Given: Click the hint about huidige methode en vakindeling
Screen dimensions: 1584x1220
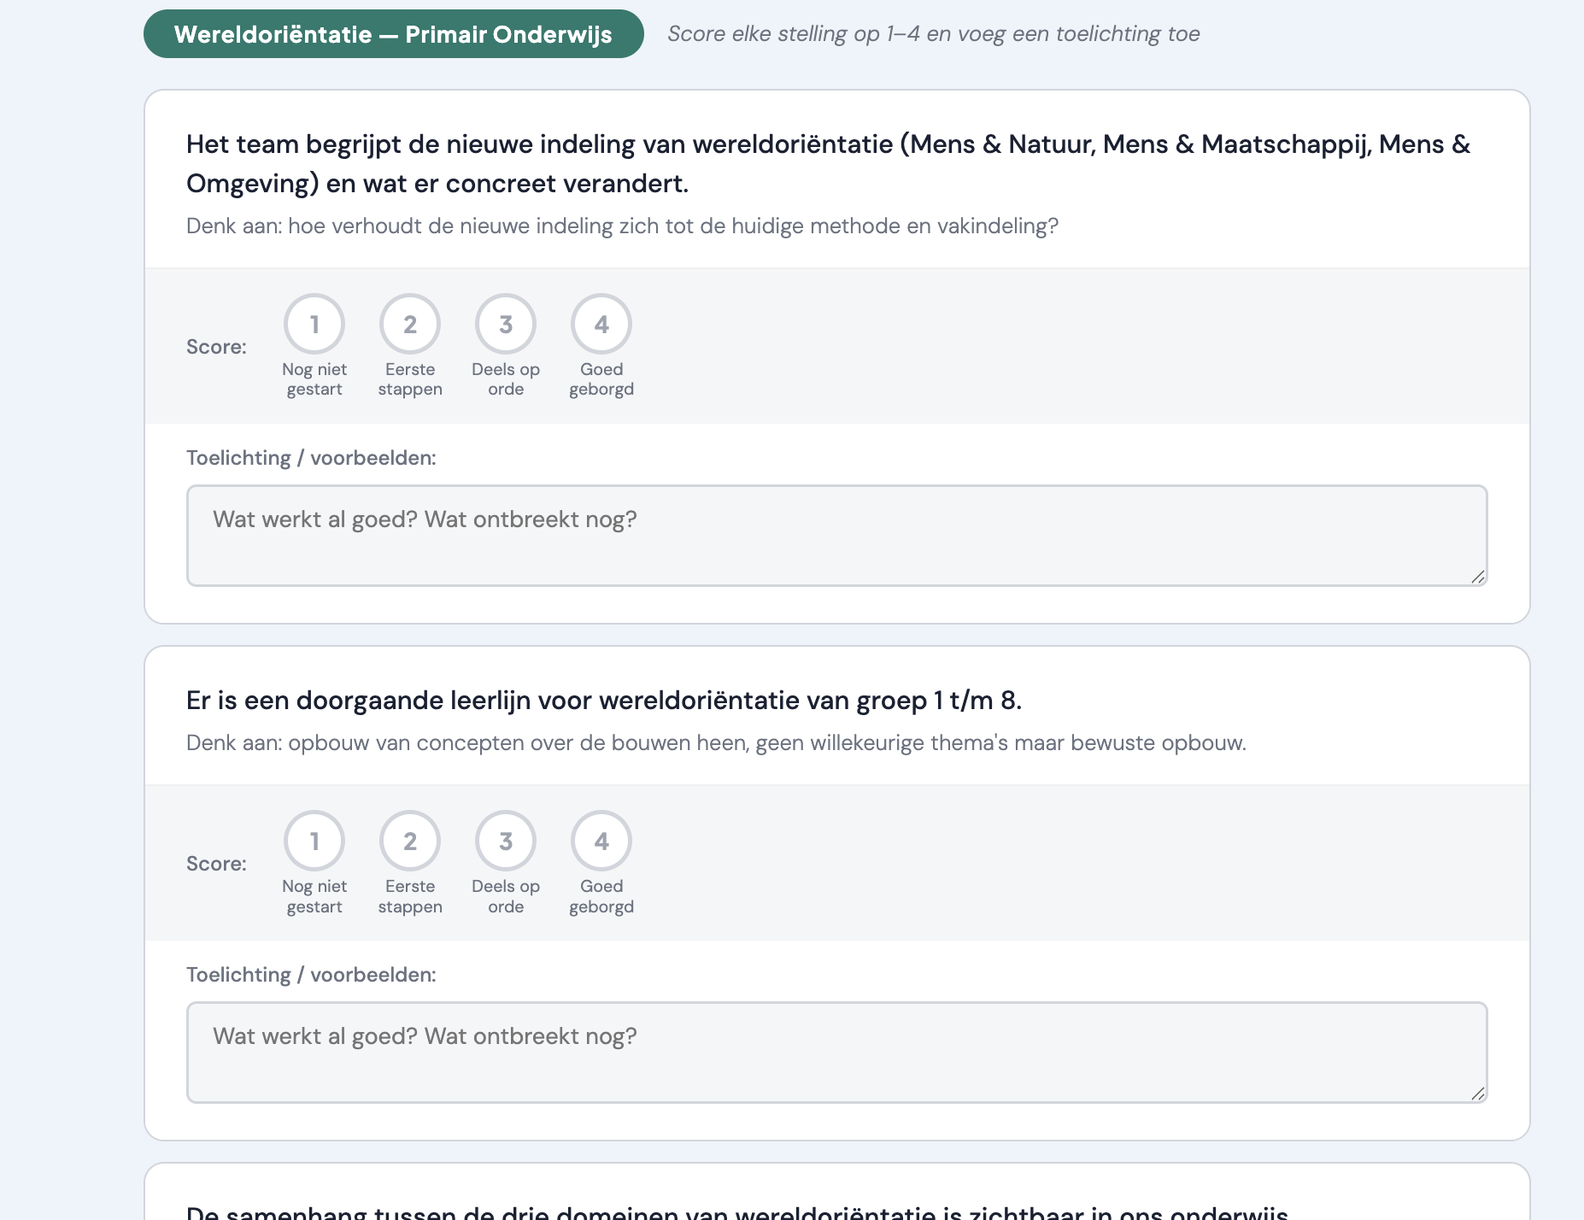Looking at the screenshot, I should [x=622, y=226].
